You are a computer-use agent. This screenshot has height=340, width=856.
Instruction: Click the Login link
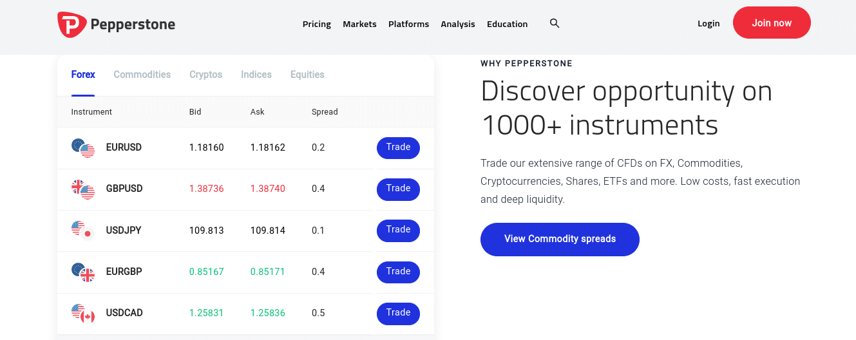point(709,23)
